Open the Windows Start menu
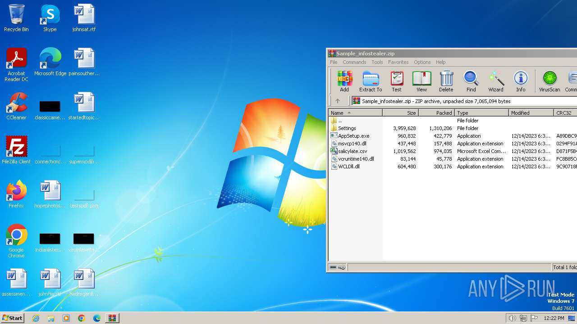Screen dimensions: 577x324 [13, 318]
